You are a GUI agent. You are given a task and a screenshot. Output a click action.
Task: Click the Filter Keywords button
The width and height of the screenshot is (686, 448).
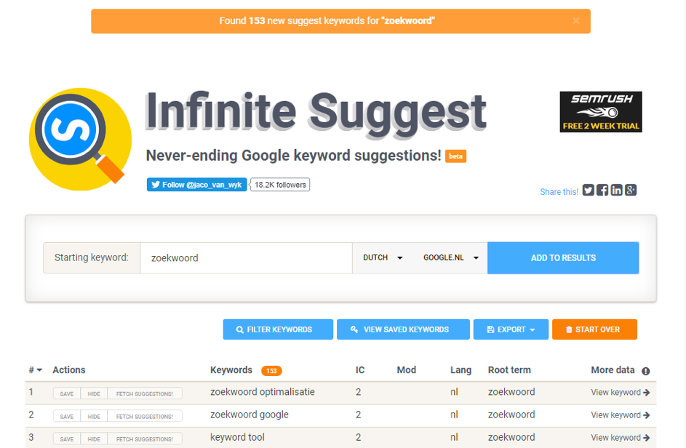tap(278, 329)
